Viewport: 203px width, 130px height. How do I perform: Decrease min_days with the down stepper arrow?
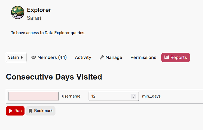point(134,97)
